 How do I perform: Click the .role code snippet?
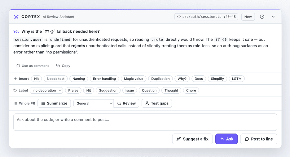pos(157,40)
